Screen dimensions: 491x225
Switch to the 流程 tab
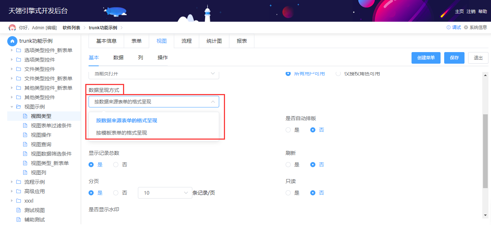pos(187,41)
